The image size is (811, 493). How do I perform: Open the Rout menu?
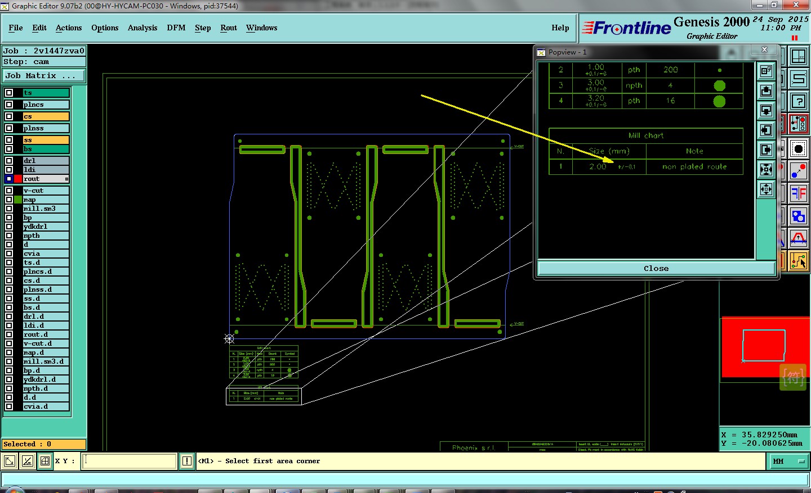[229, 28]
